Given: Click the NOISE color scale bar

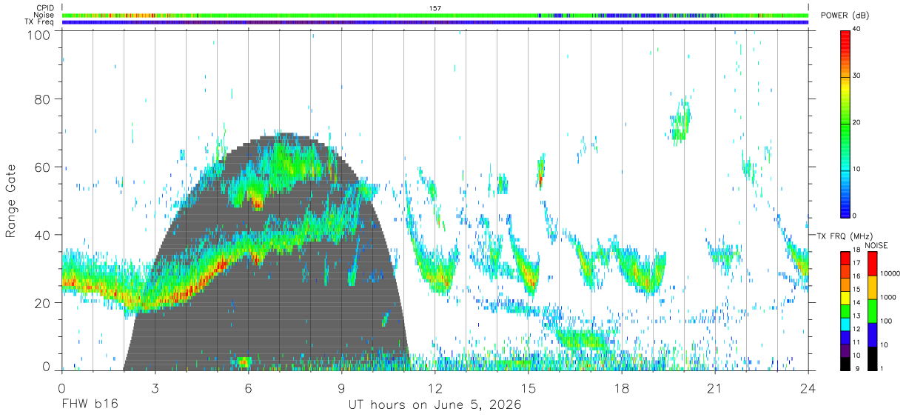Looking at the screenshot, I should (x=871, y=311).
